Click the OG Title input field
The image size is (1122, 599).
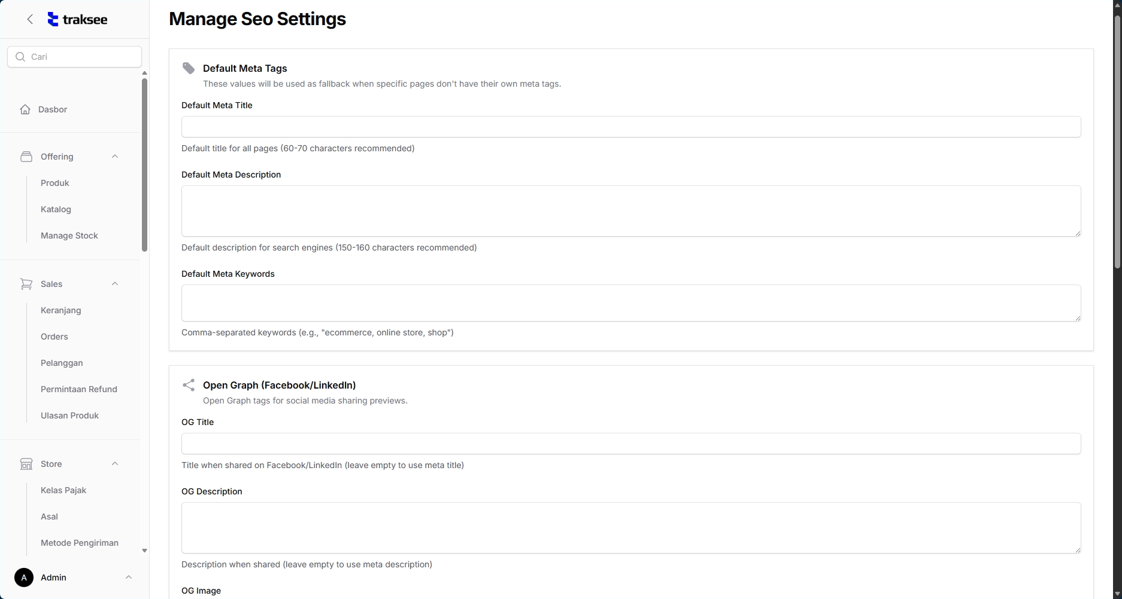630,444
